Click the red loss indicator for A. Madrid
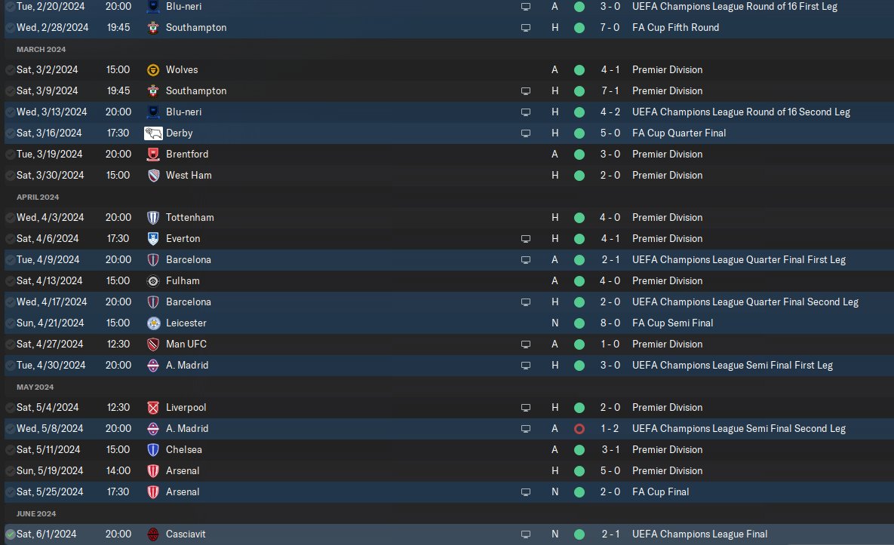 [x=579, y=429]
